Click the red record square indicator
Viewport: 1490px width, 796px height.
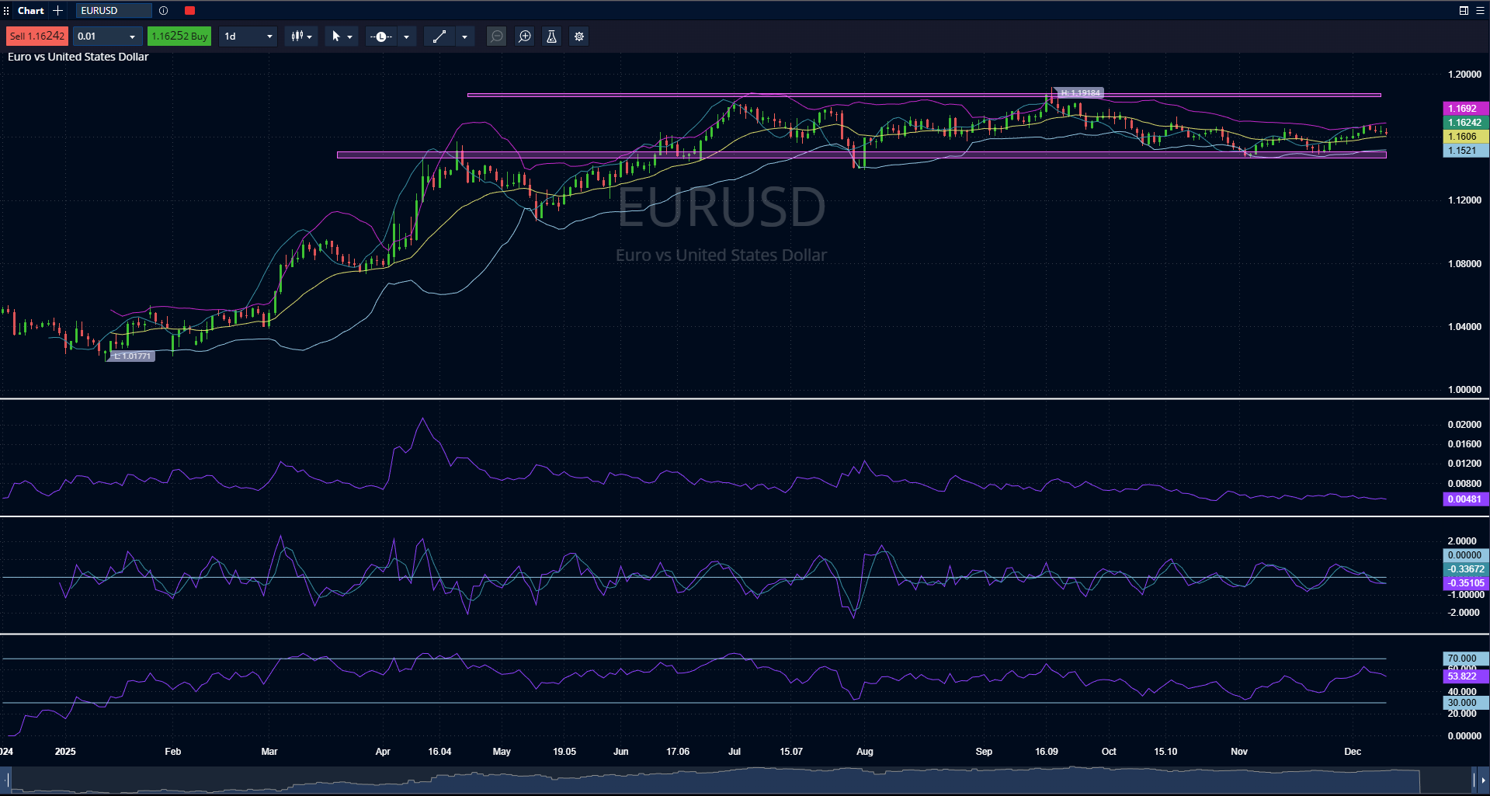[189, 11]
